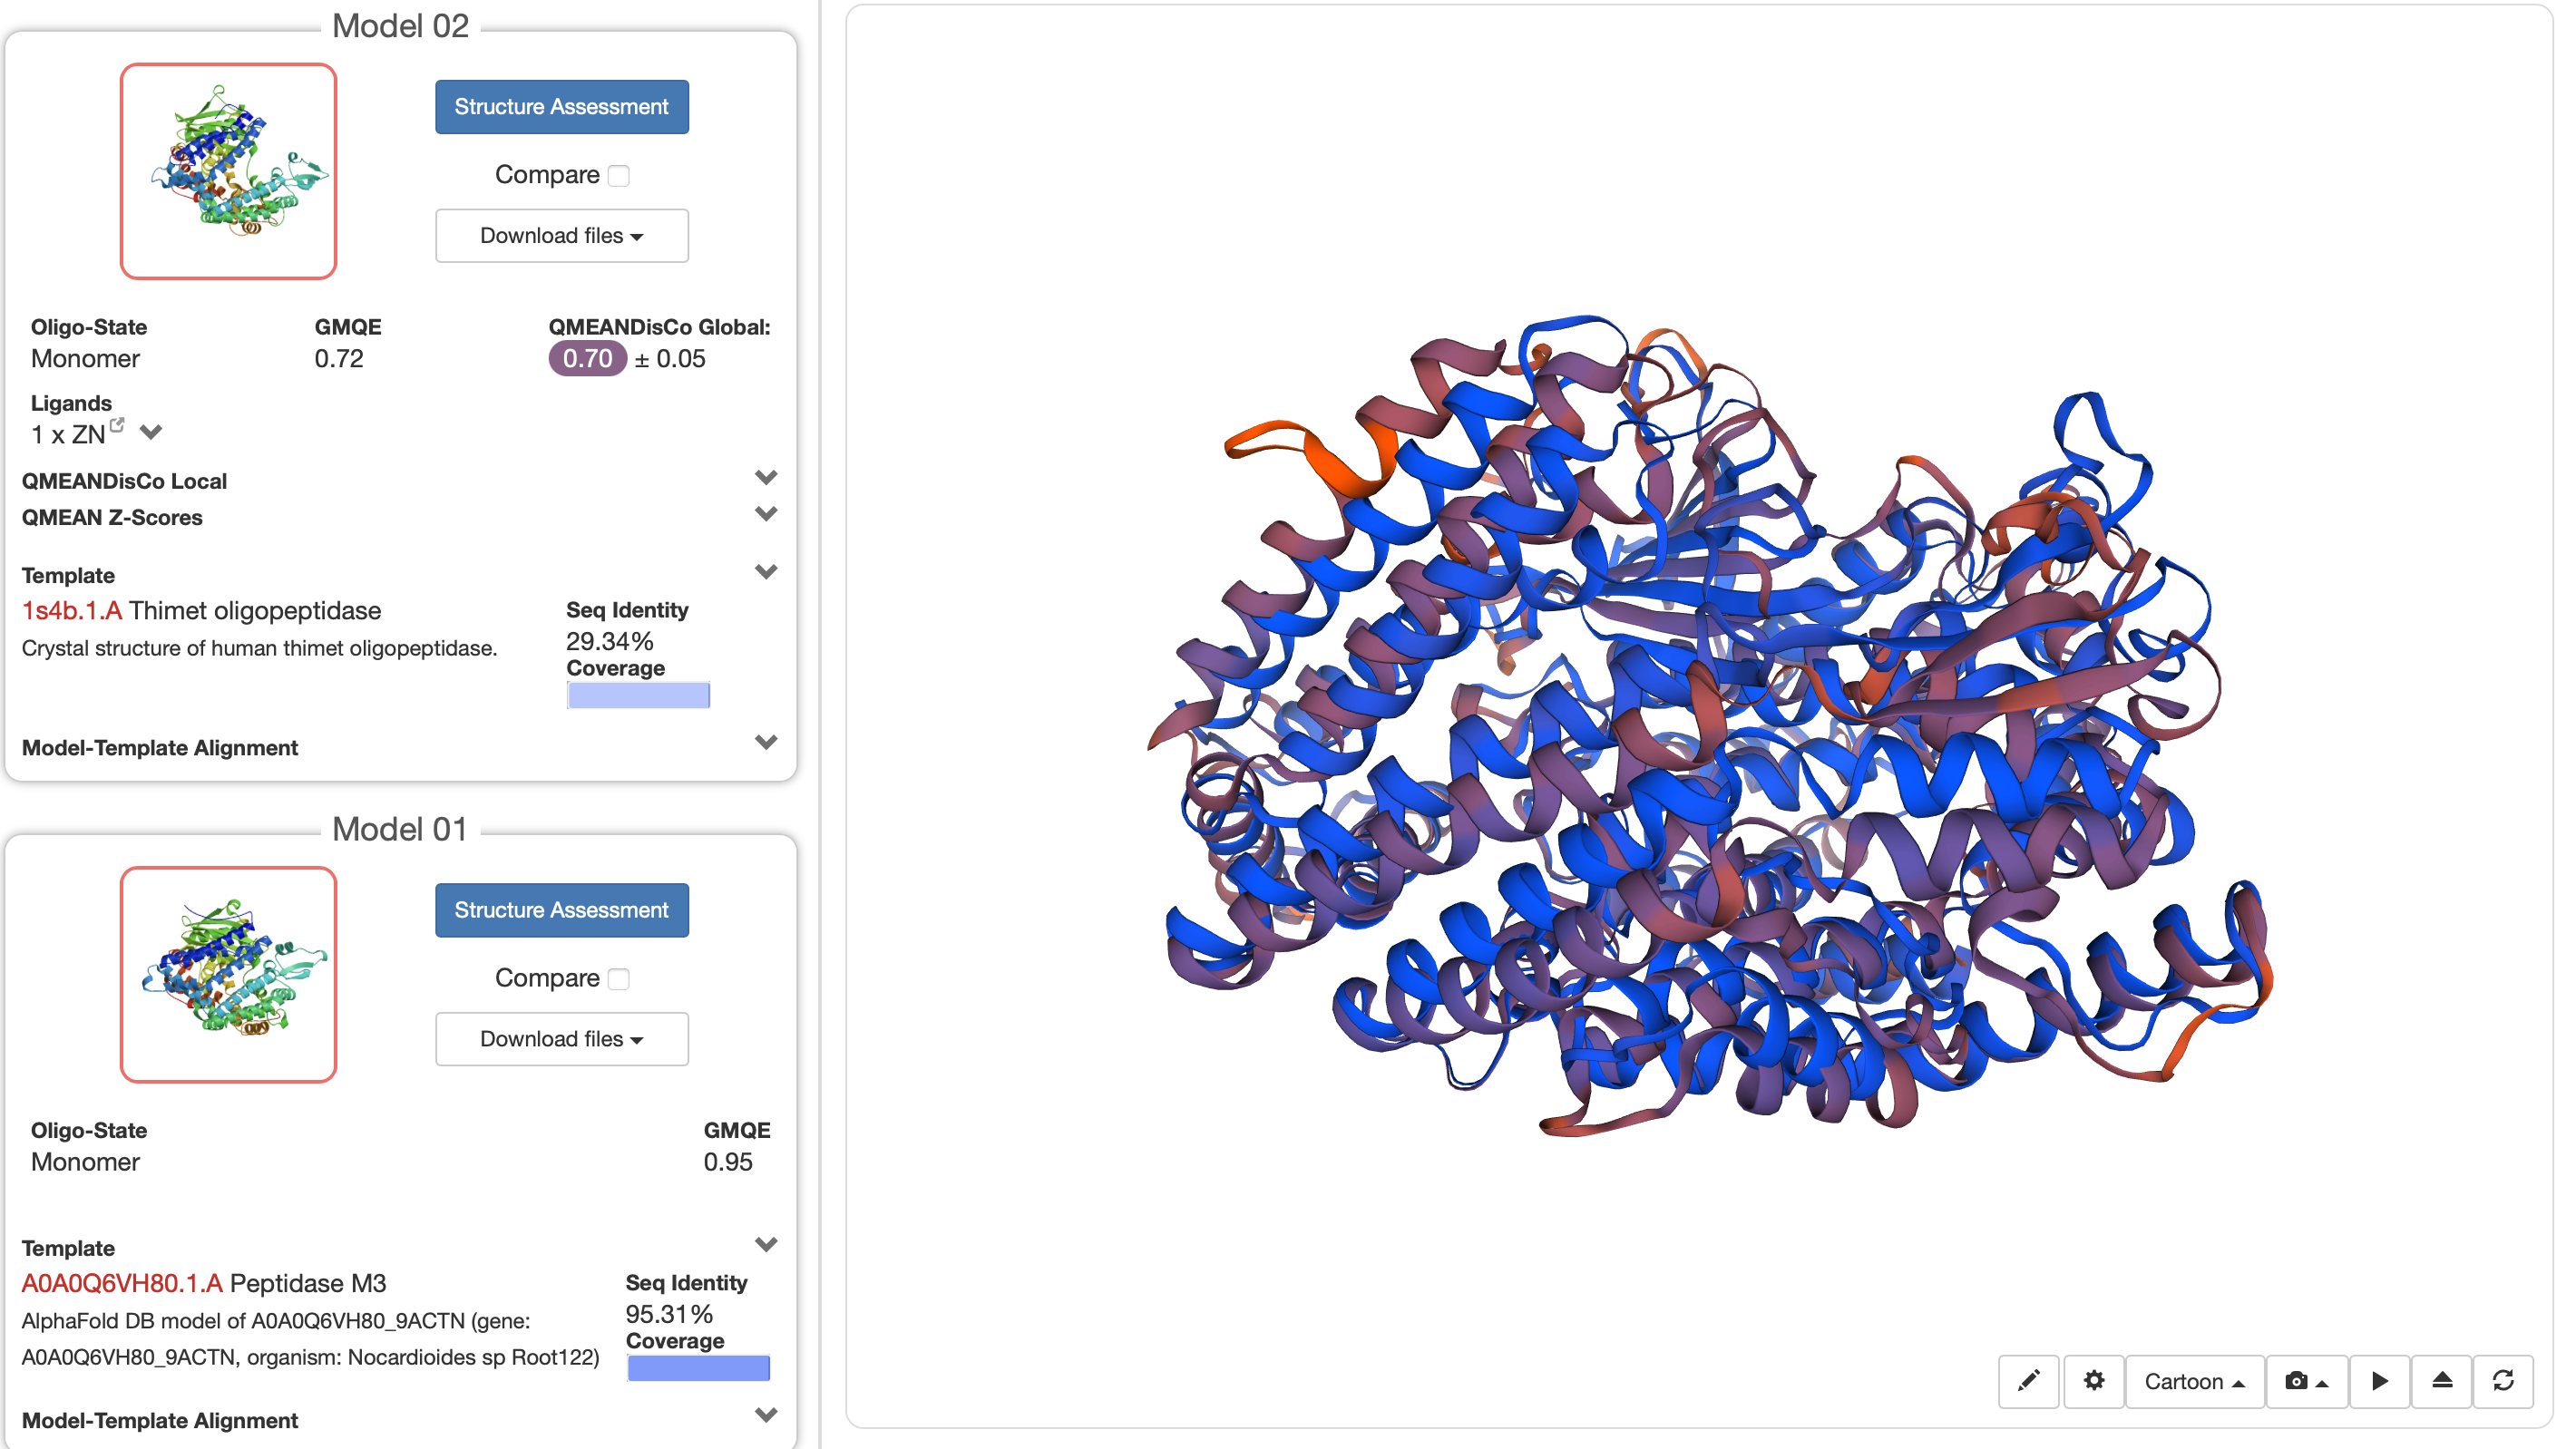Reset the 3D view with refresh icon
The image size is (2576, 1449).
(2503, 1381)
